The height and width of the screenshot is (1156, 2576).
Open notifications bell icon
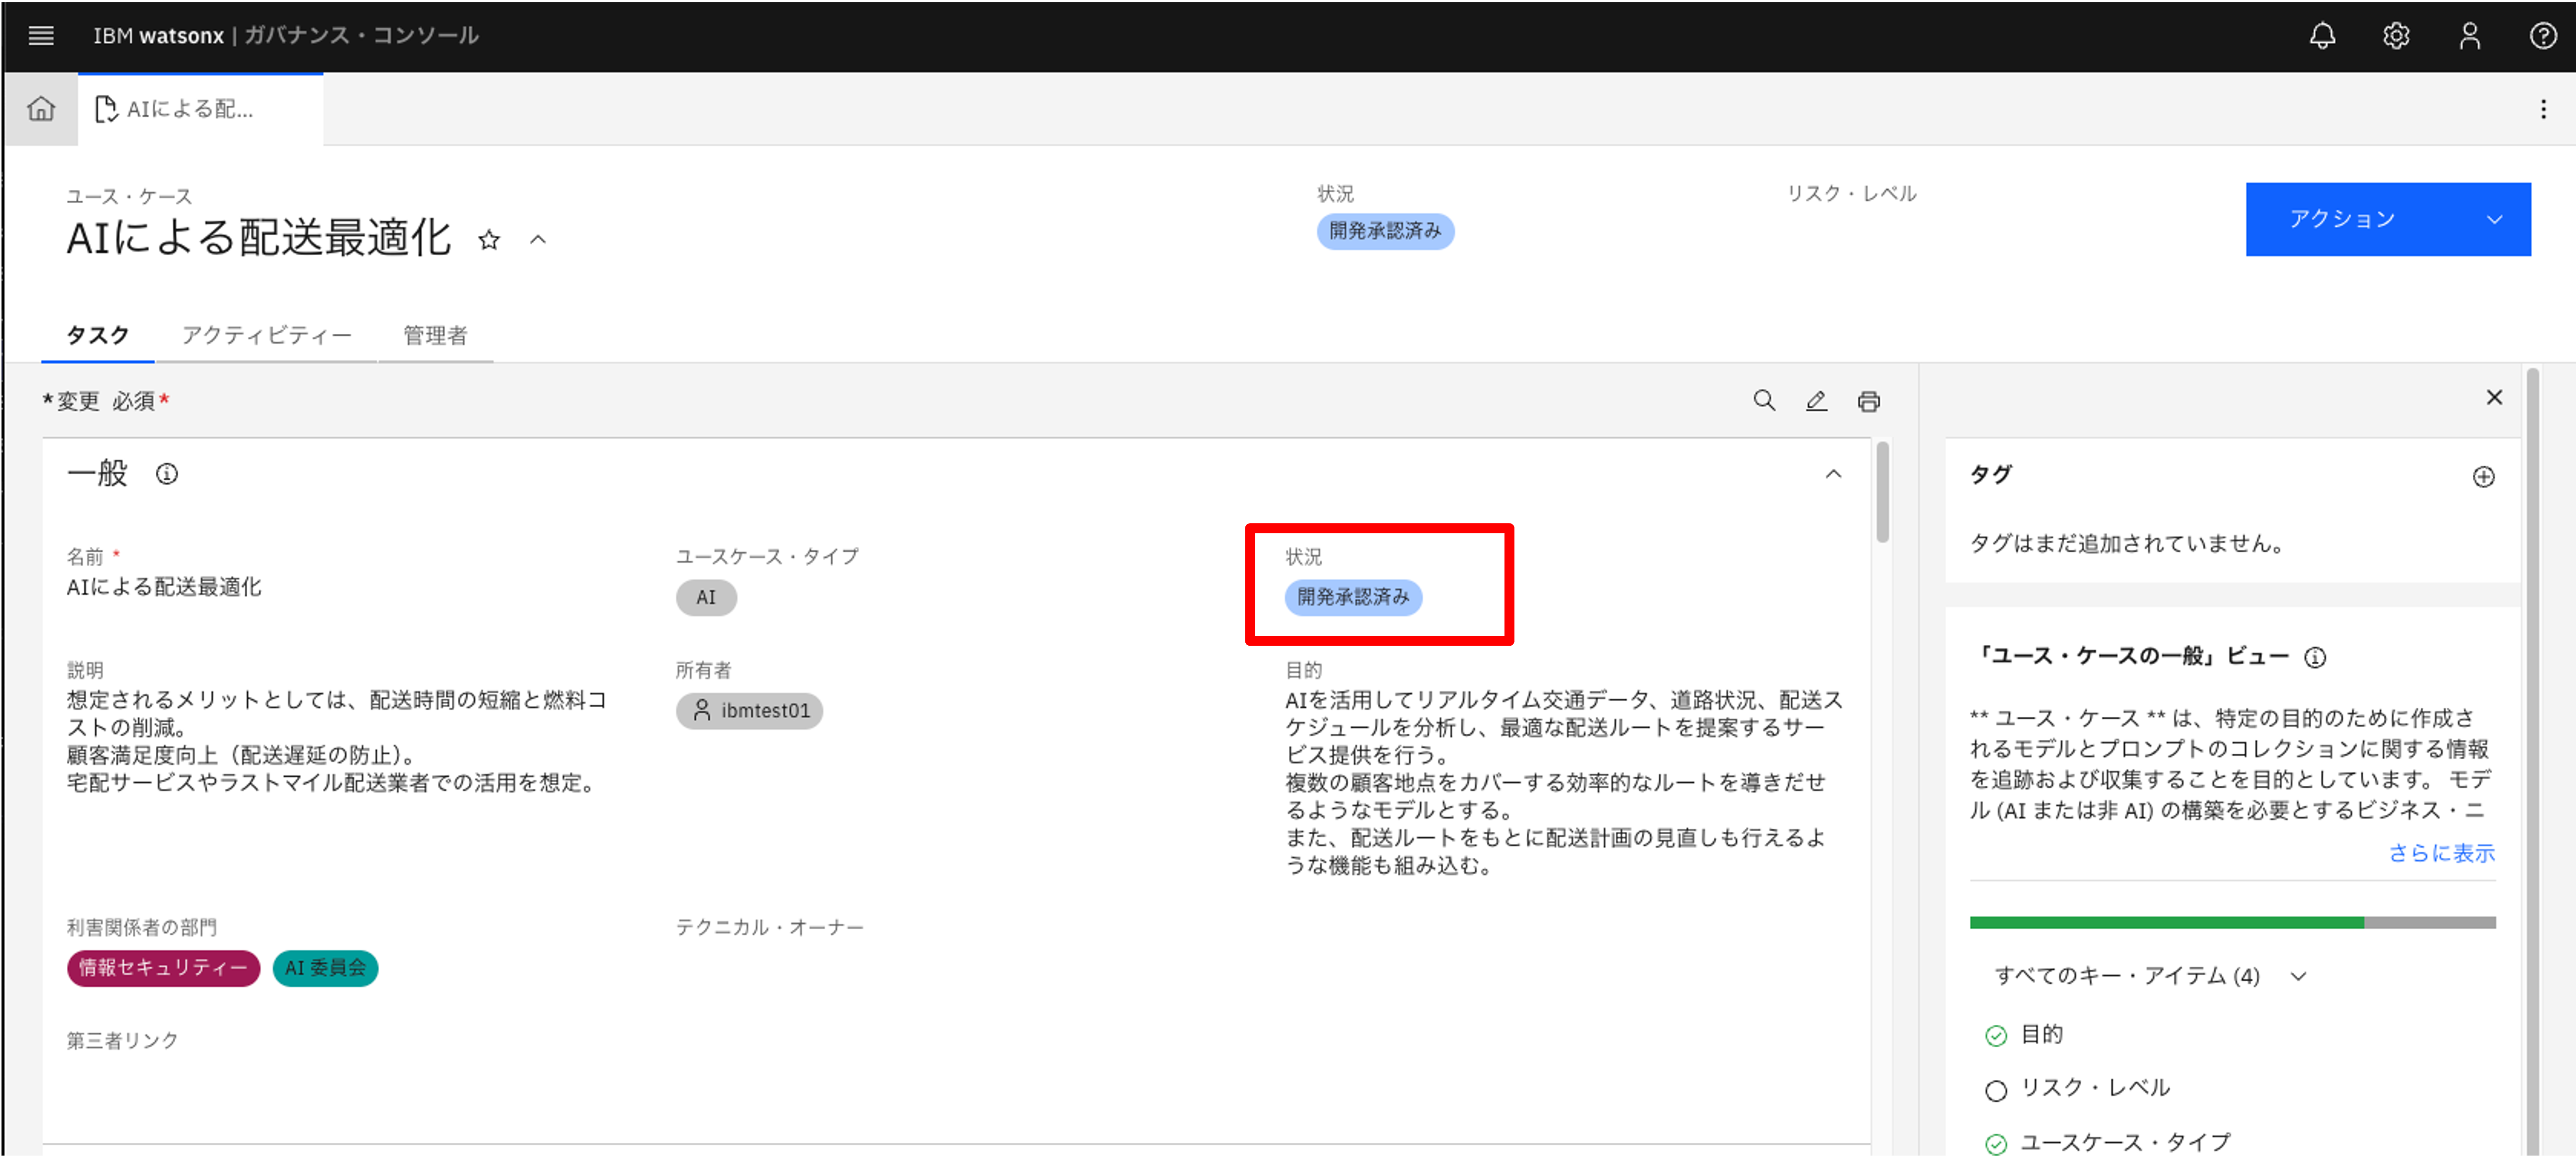[x=2322, y=36]
